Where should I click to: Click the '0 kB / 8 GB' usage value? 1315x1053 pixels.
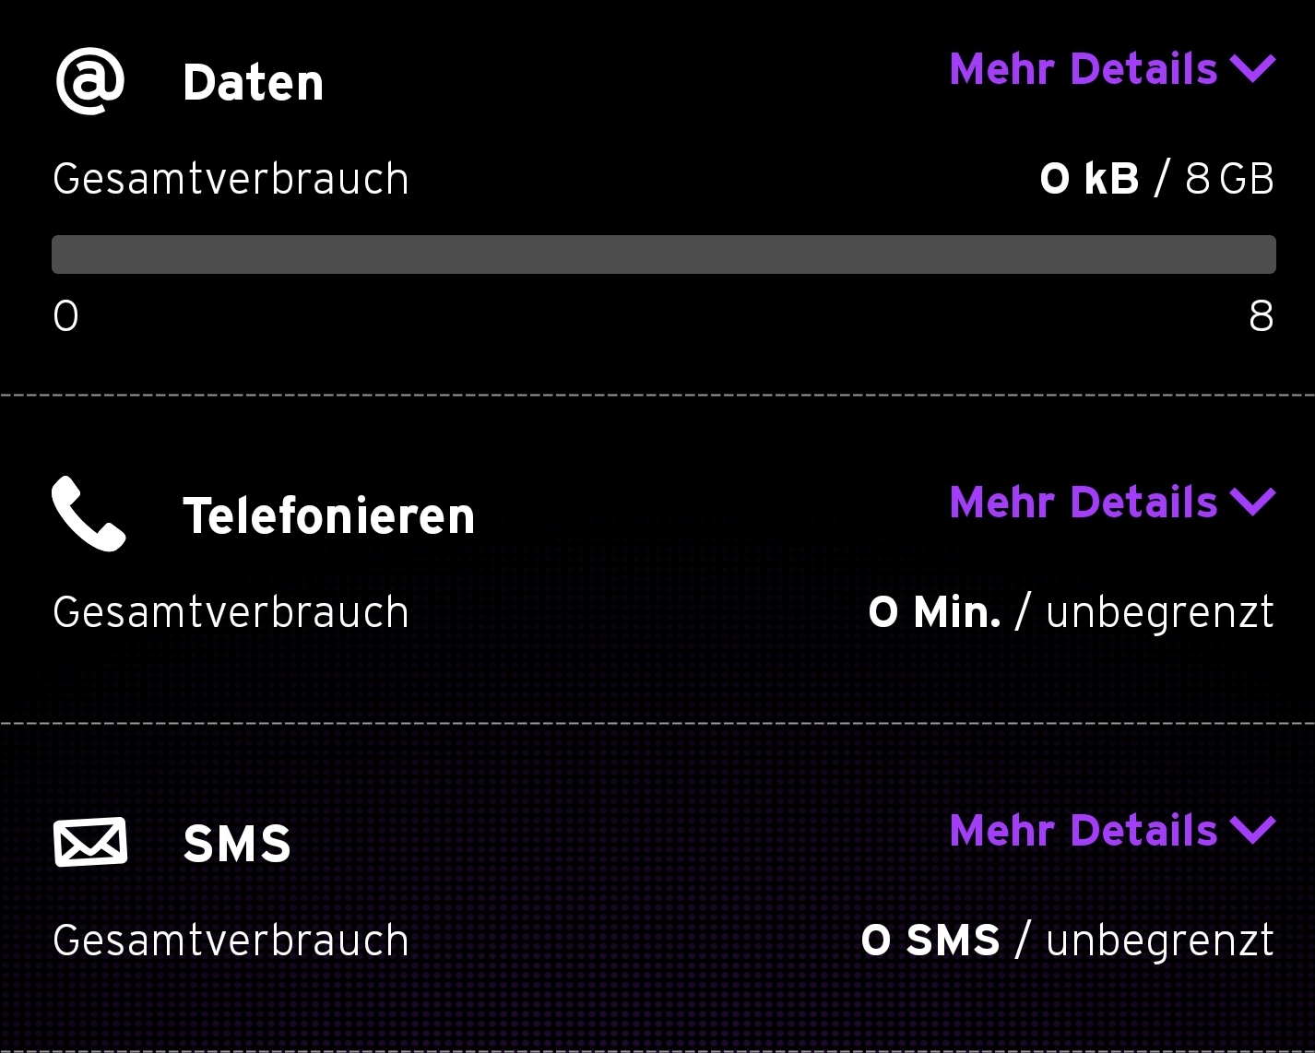1156,178
